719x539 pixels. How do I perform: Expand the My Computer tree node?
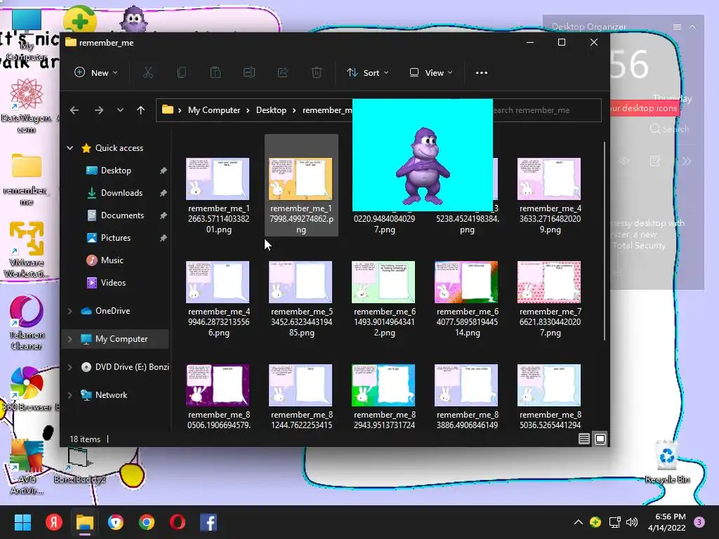click(x=70, y=339)
